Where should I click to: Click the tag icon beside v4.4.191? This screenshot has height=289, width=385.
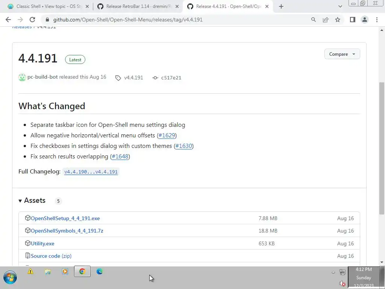[118, 78]
